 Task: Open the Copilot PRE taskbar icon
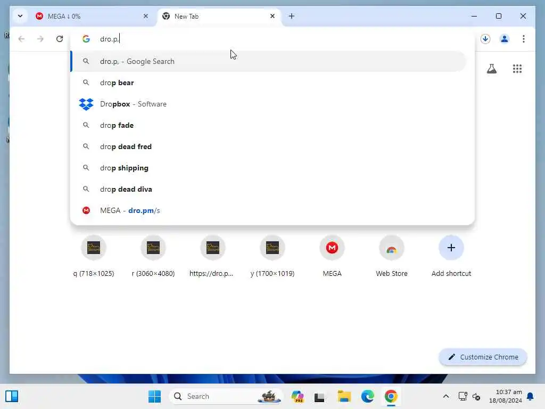(298, 396)
